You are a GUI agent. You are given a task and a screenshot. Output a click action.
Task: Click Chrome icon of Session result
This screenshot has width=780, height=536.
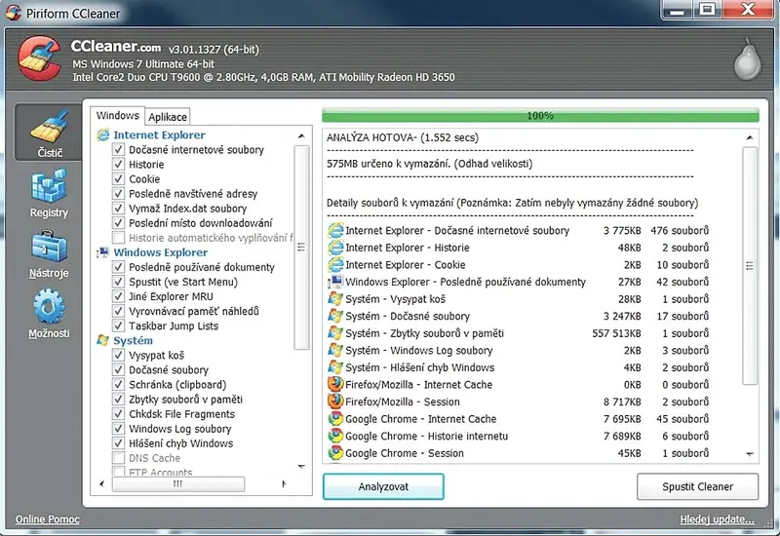click(335, 453)
